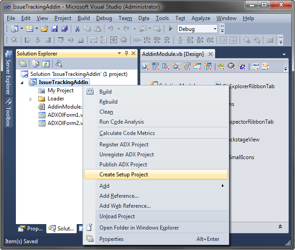Click the Save floppy disk icon

point(54,29)
